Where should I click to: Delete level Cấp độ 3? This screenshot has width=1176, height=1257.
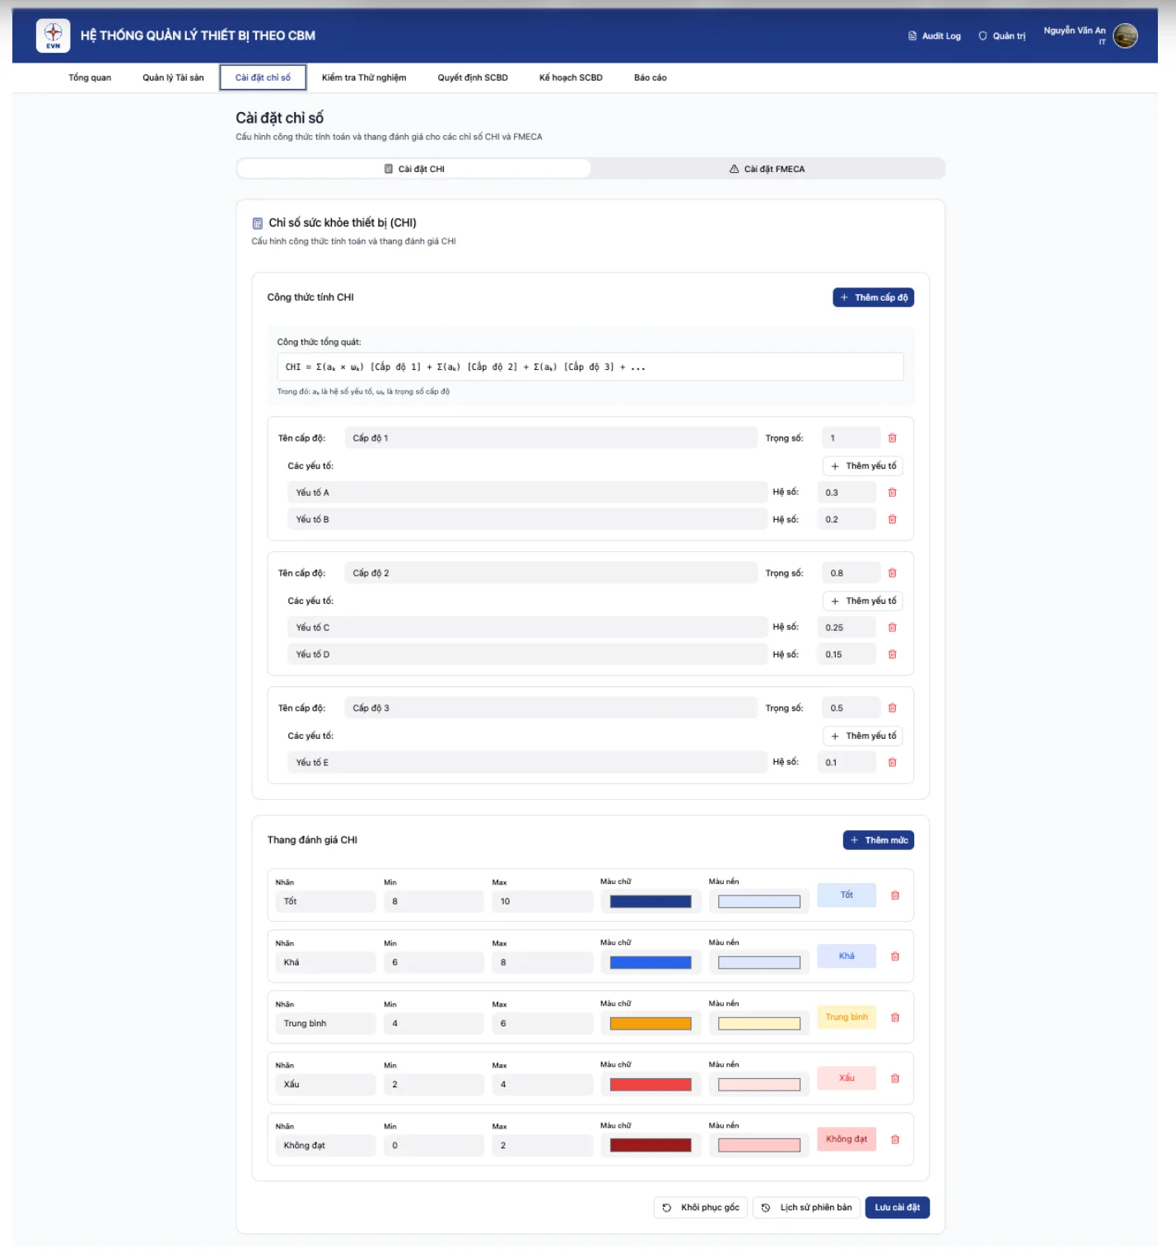[x=892, y=708]
